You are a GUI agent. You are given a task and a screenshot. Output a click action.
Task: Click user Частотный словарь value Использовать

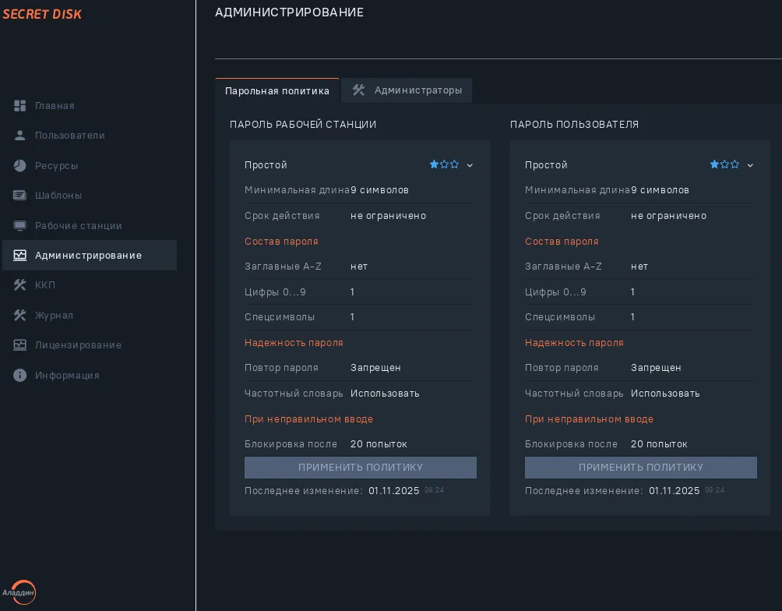tap(665, 394)
